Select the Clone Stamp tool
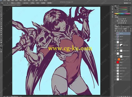Screen dimensions: 132x97 tap(1, 23)
